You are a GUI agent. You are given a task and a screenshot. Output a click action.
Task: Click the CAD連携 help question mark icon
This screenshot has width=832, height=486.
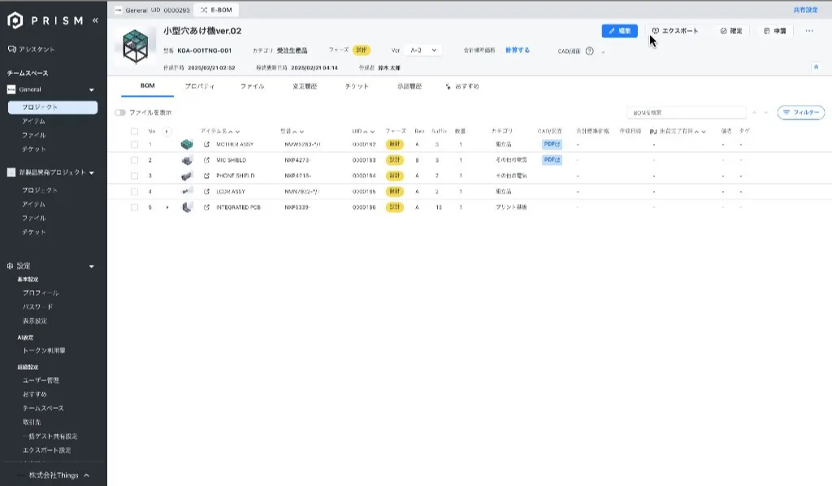click(x=589, y=50)
